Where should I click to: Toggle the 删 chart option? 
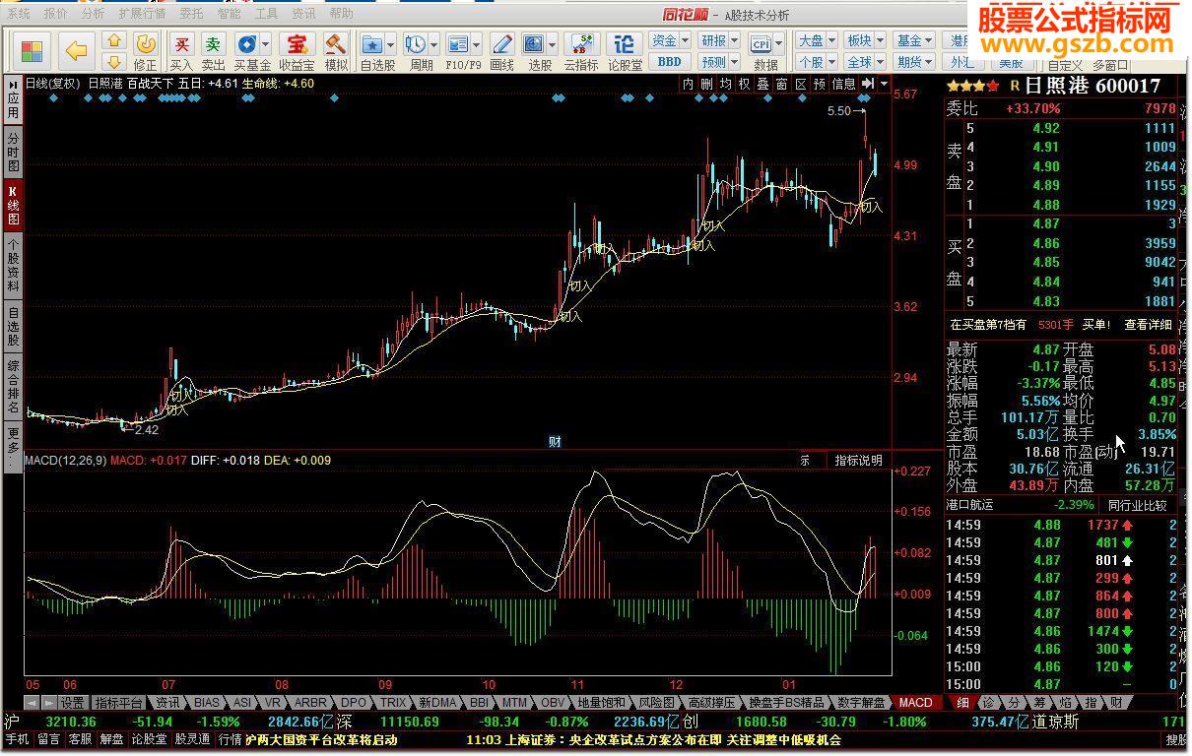[706, 84]
